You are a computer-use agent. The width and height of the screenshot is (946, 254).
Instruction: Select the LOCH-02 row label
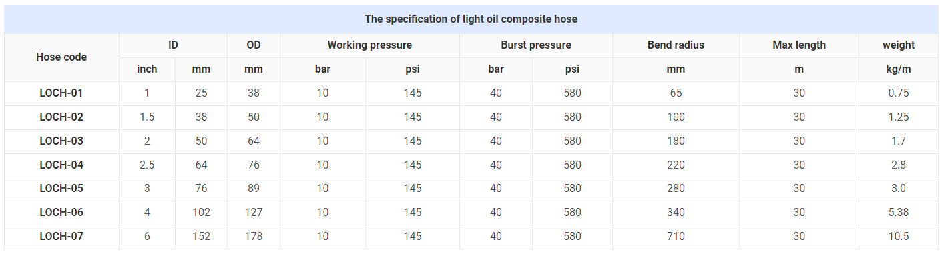pyautogui.click(x=61, y=117)
